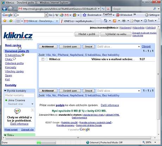
Task: Open Doručená pošta (1) folder
Action: click(17, 51)
